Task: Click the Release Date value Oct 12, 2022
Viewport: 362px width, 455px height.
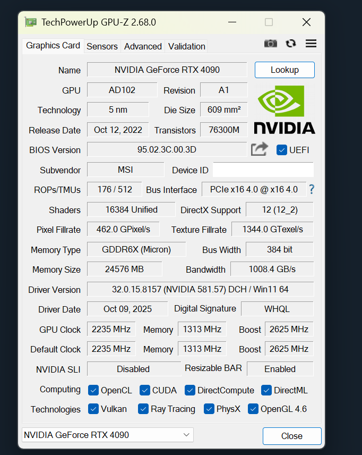Action: pyautogui.click(x=118, y=130)
